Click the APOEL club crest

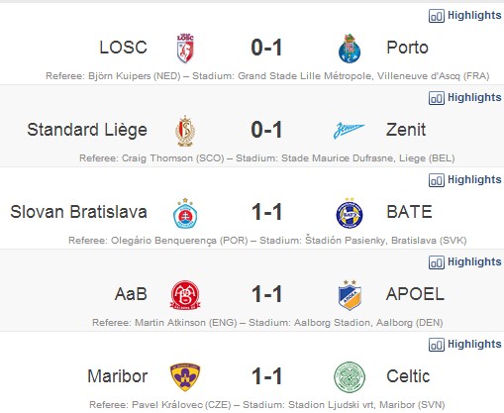[x=350, y=295]
